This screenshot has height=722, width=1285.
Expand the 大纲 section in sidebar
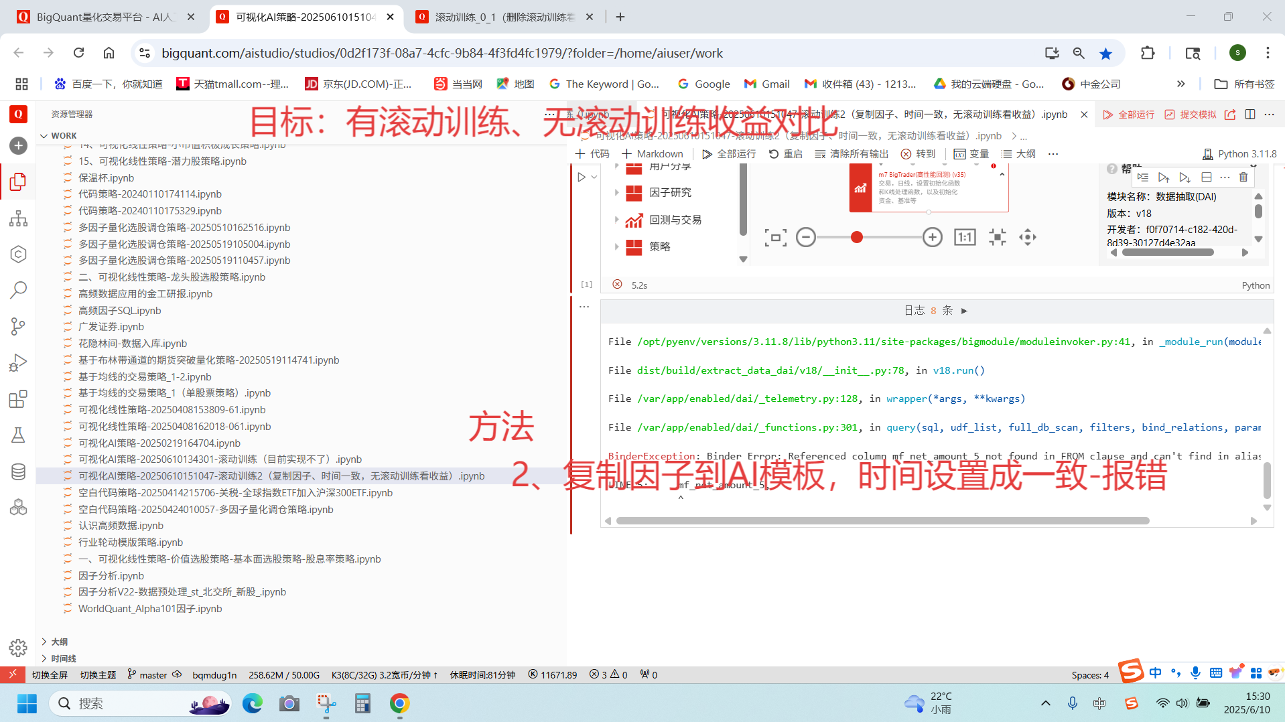click(44, 642)
